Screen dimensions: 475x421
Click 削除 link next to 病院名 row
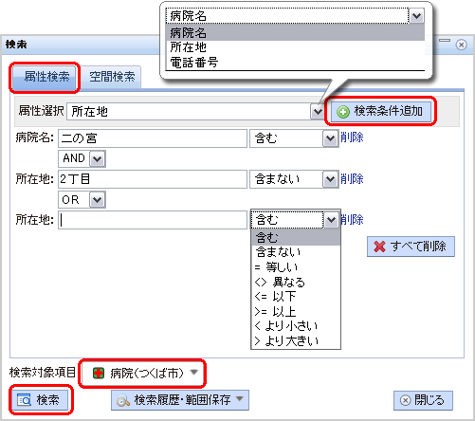click(352, 137)
